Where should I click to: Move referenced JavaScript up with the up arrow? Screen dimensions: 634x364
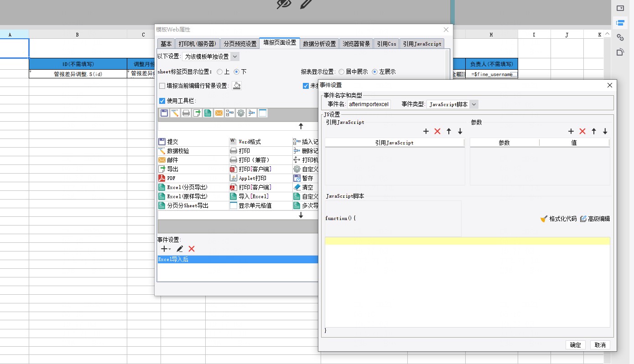[x=449, y=131]
